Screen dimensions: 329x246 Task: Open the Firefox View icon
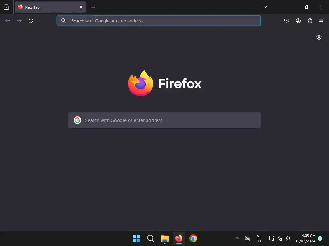[x=6, y=7]
